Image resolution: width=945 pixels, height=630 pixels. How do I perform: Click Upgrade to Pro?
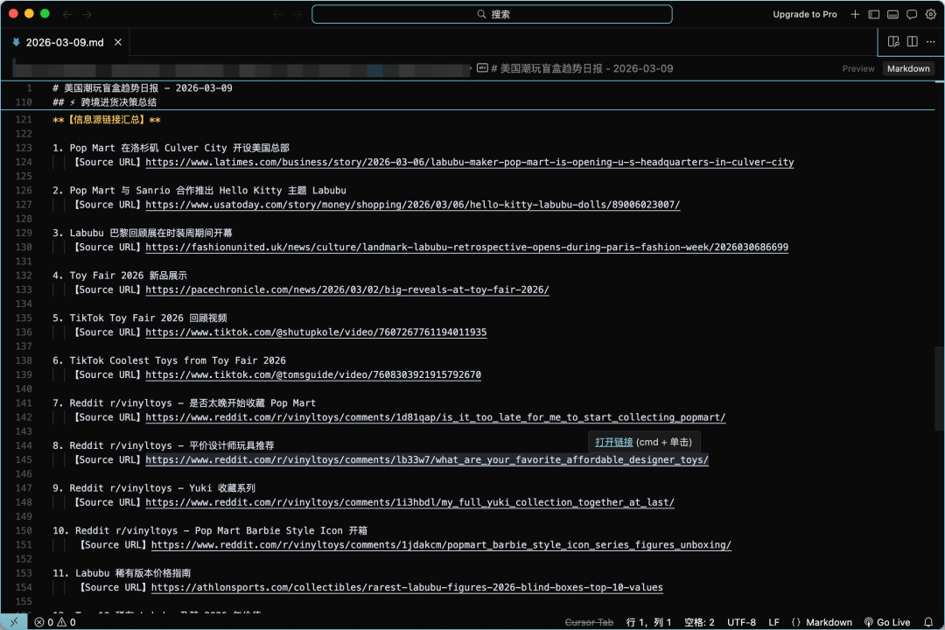coord(805,14)
